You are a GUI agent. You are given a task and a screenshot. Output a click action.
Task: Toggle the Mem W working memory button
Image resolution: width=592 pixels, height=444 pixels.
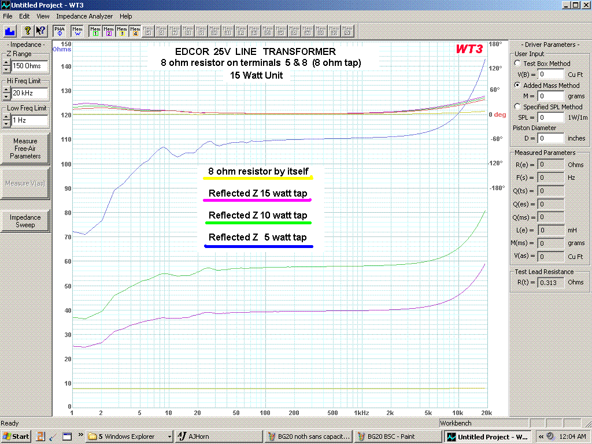(77, 31)
